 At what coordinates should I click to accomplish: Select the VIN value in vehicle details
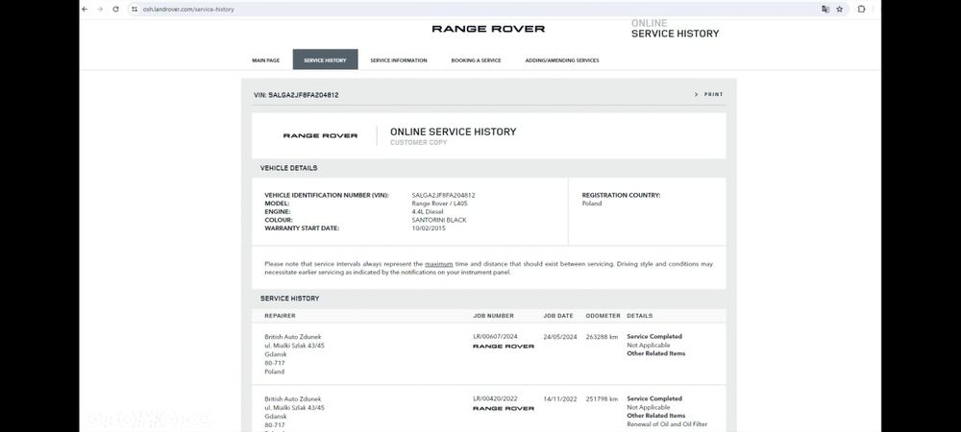pyautogui.click(x=443, y=195)
